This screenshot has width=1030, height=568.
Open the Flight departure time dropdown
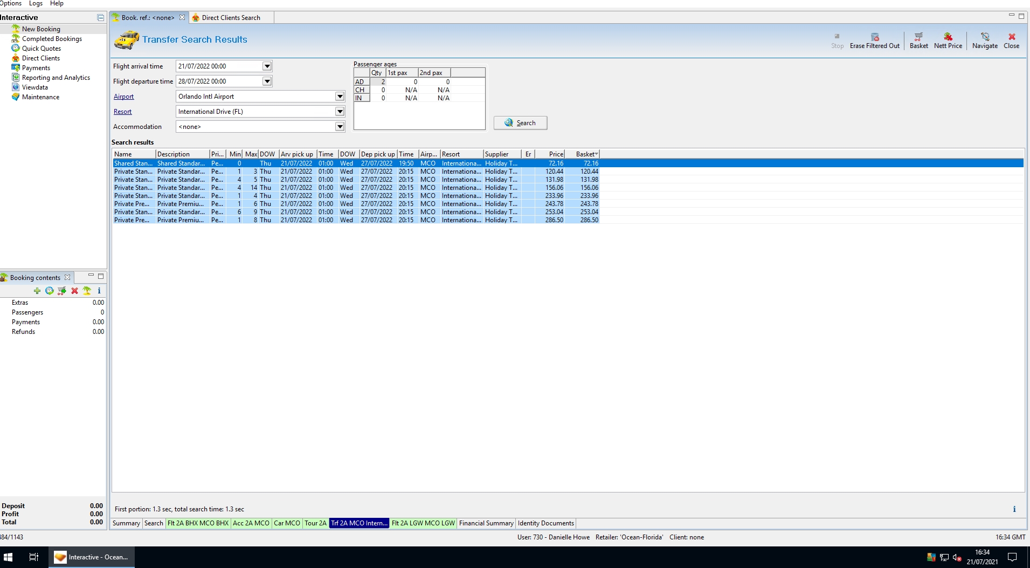pyautogui.click(x=267, y=81)
